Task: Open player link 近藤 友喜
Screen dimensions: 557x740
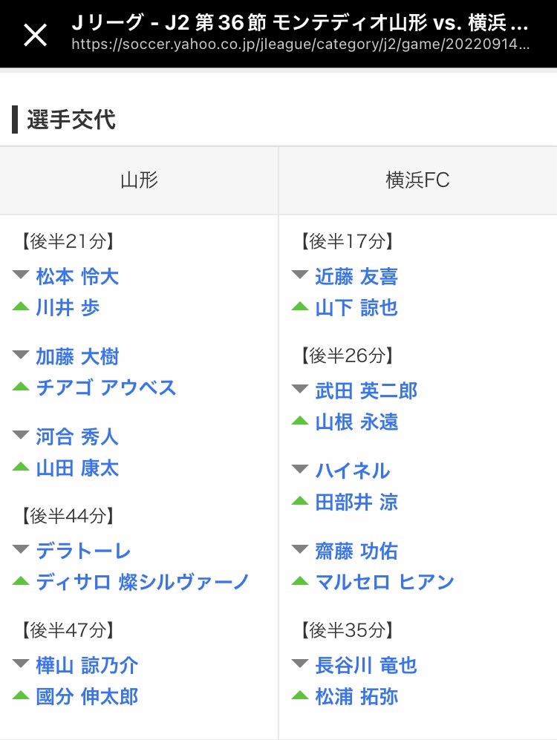Action: 356,277
